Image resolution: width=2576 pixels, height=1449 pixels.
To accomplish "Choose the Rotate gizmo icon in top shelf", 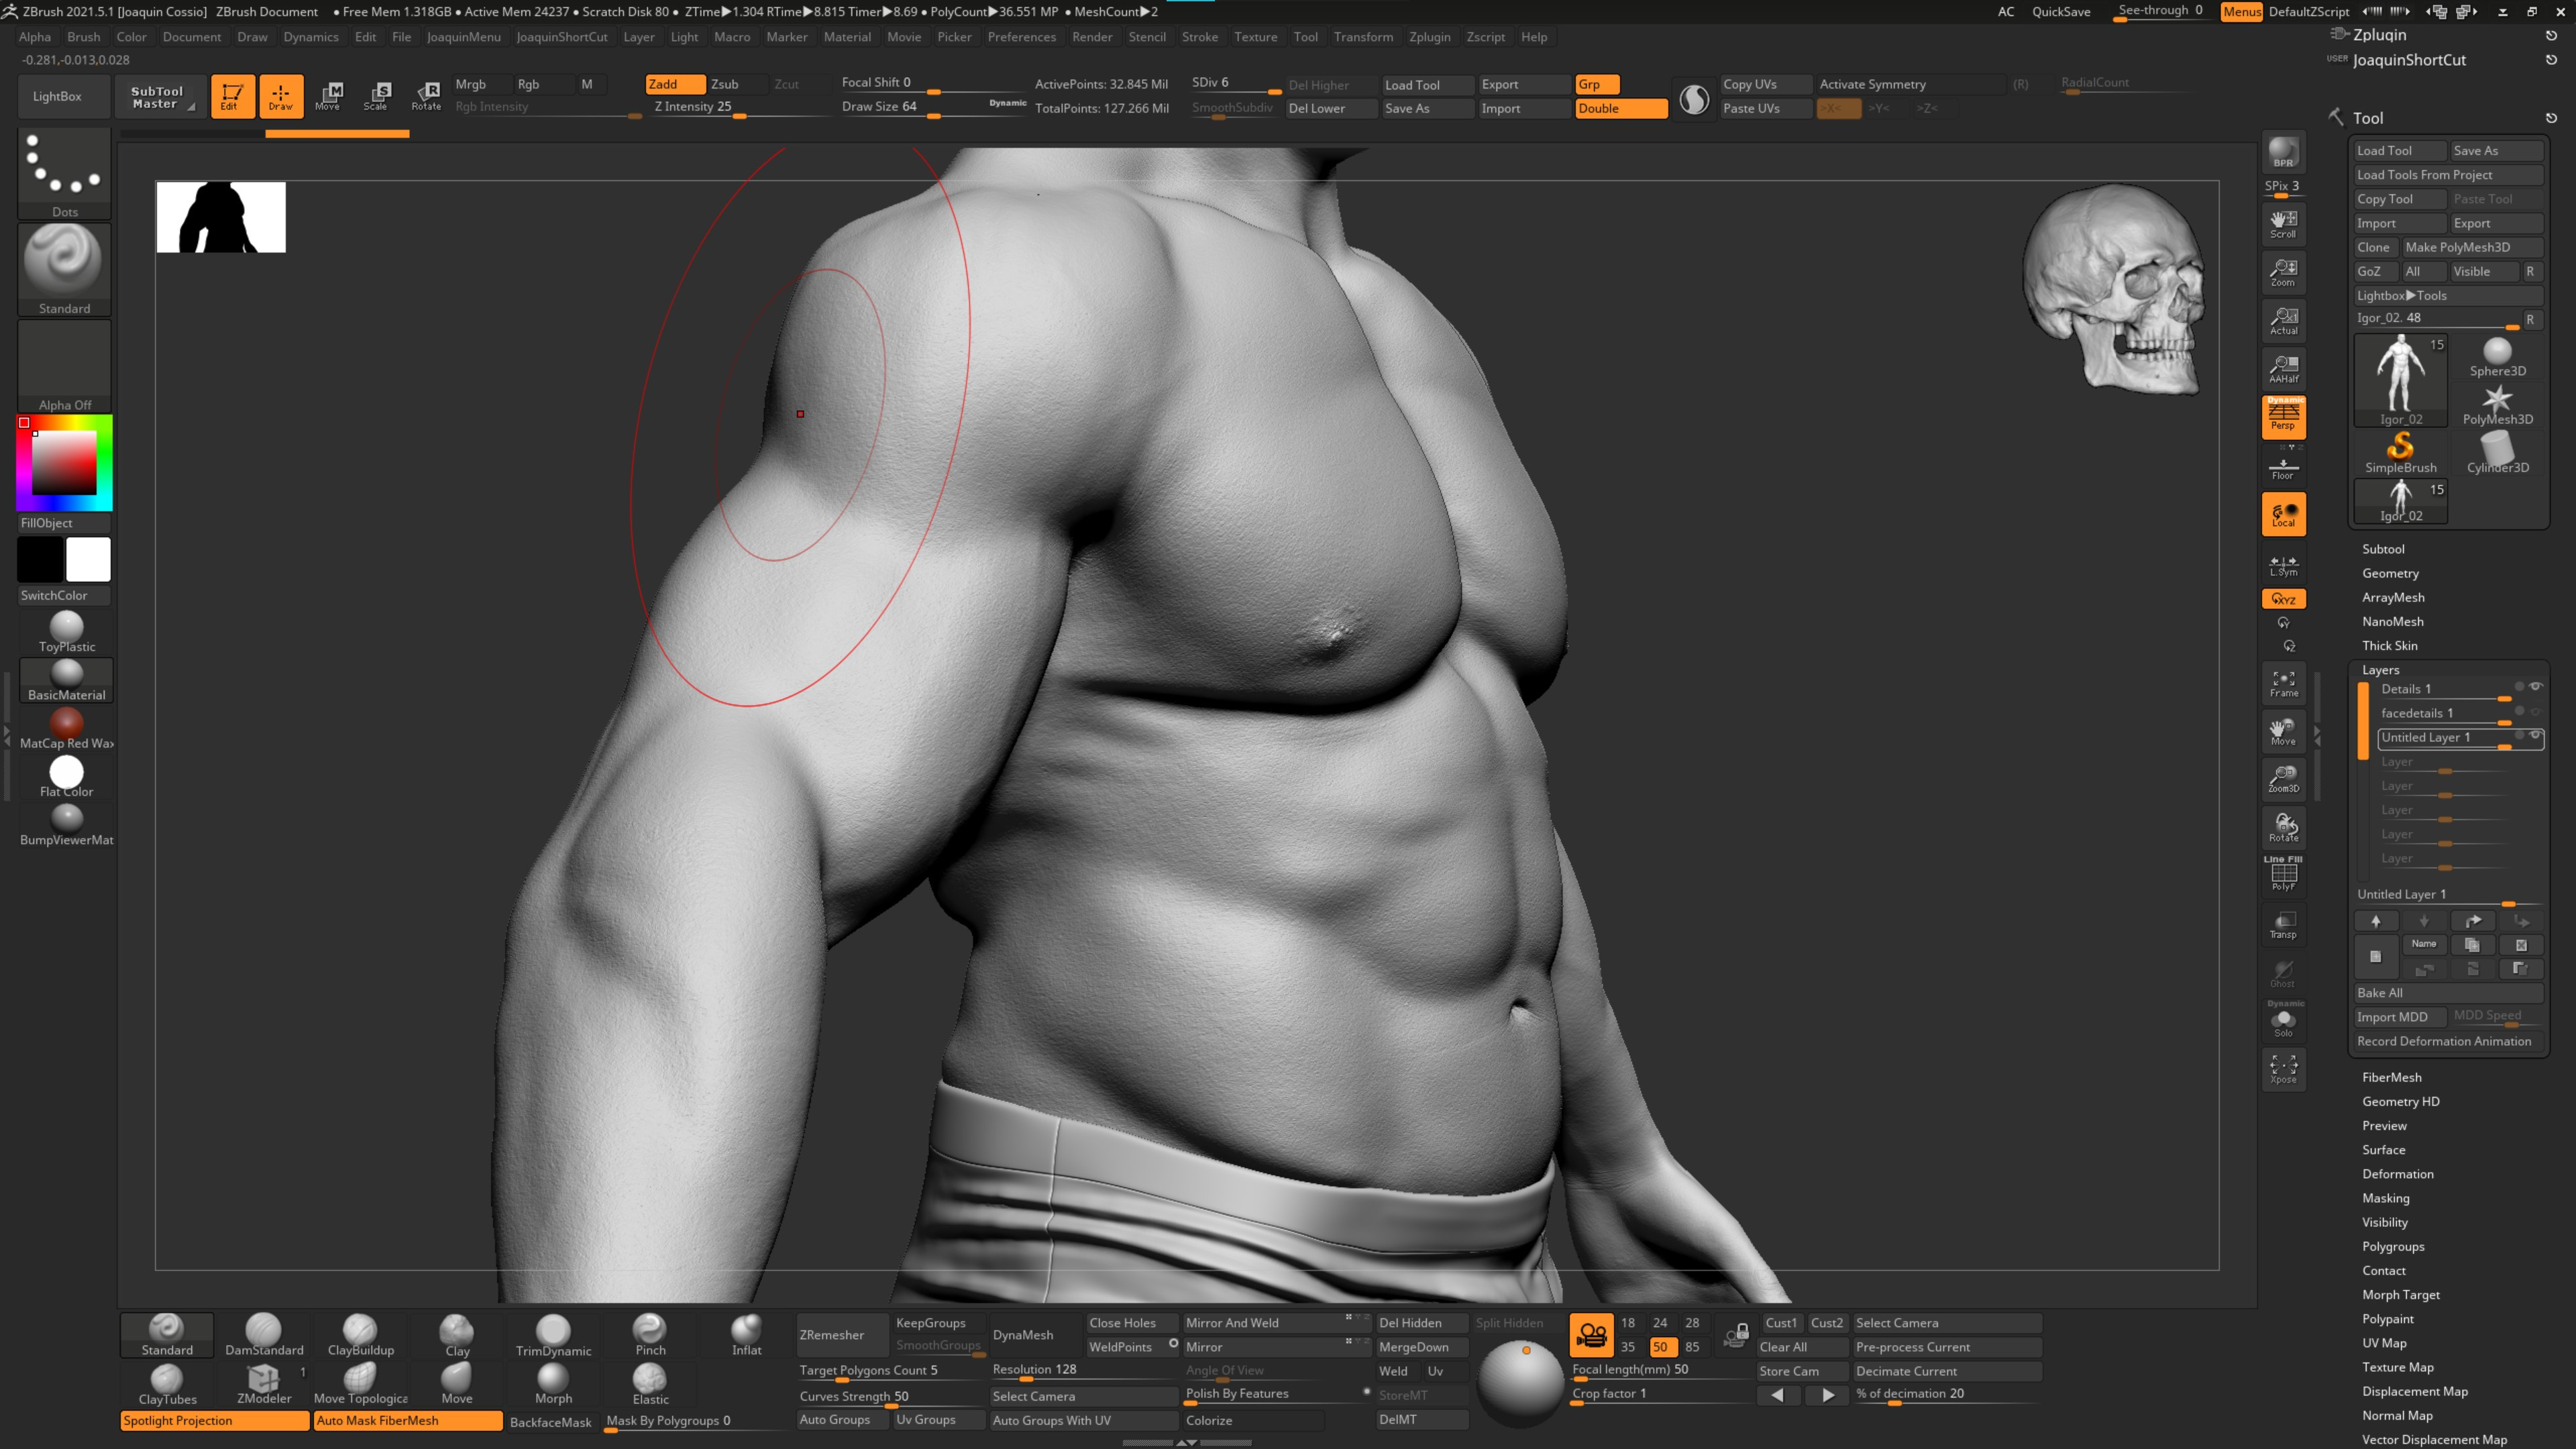I will pos(426,96).
